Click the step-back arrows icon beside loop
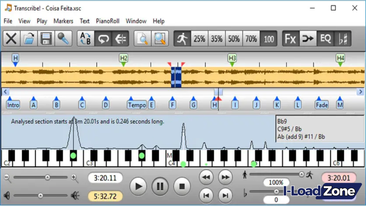The height and width of the screenshot is (206, 366). tap(120, 38)
